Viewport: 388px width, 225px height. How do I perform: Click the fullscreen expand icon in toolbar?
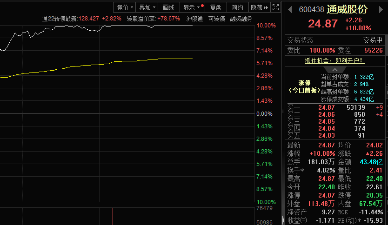pyautogui.click(x=276, y=7)
